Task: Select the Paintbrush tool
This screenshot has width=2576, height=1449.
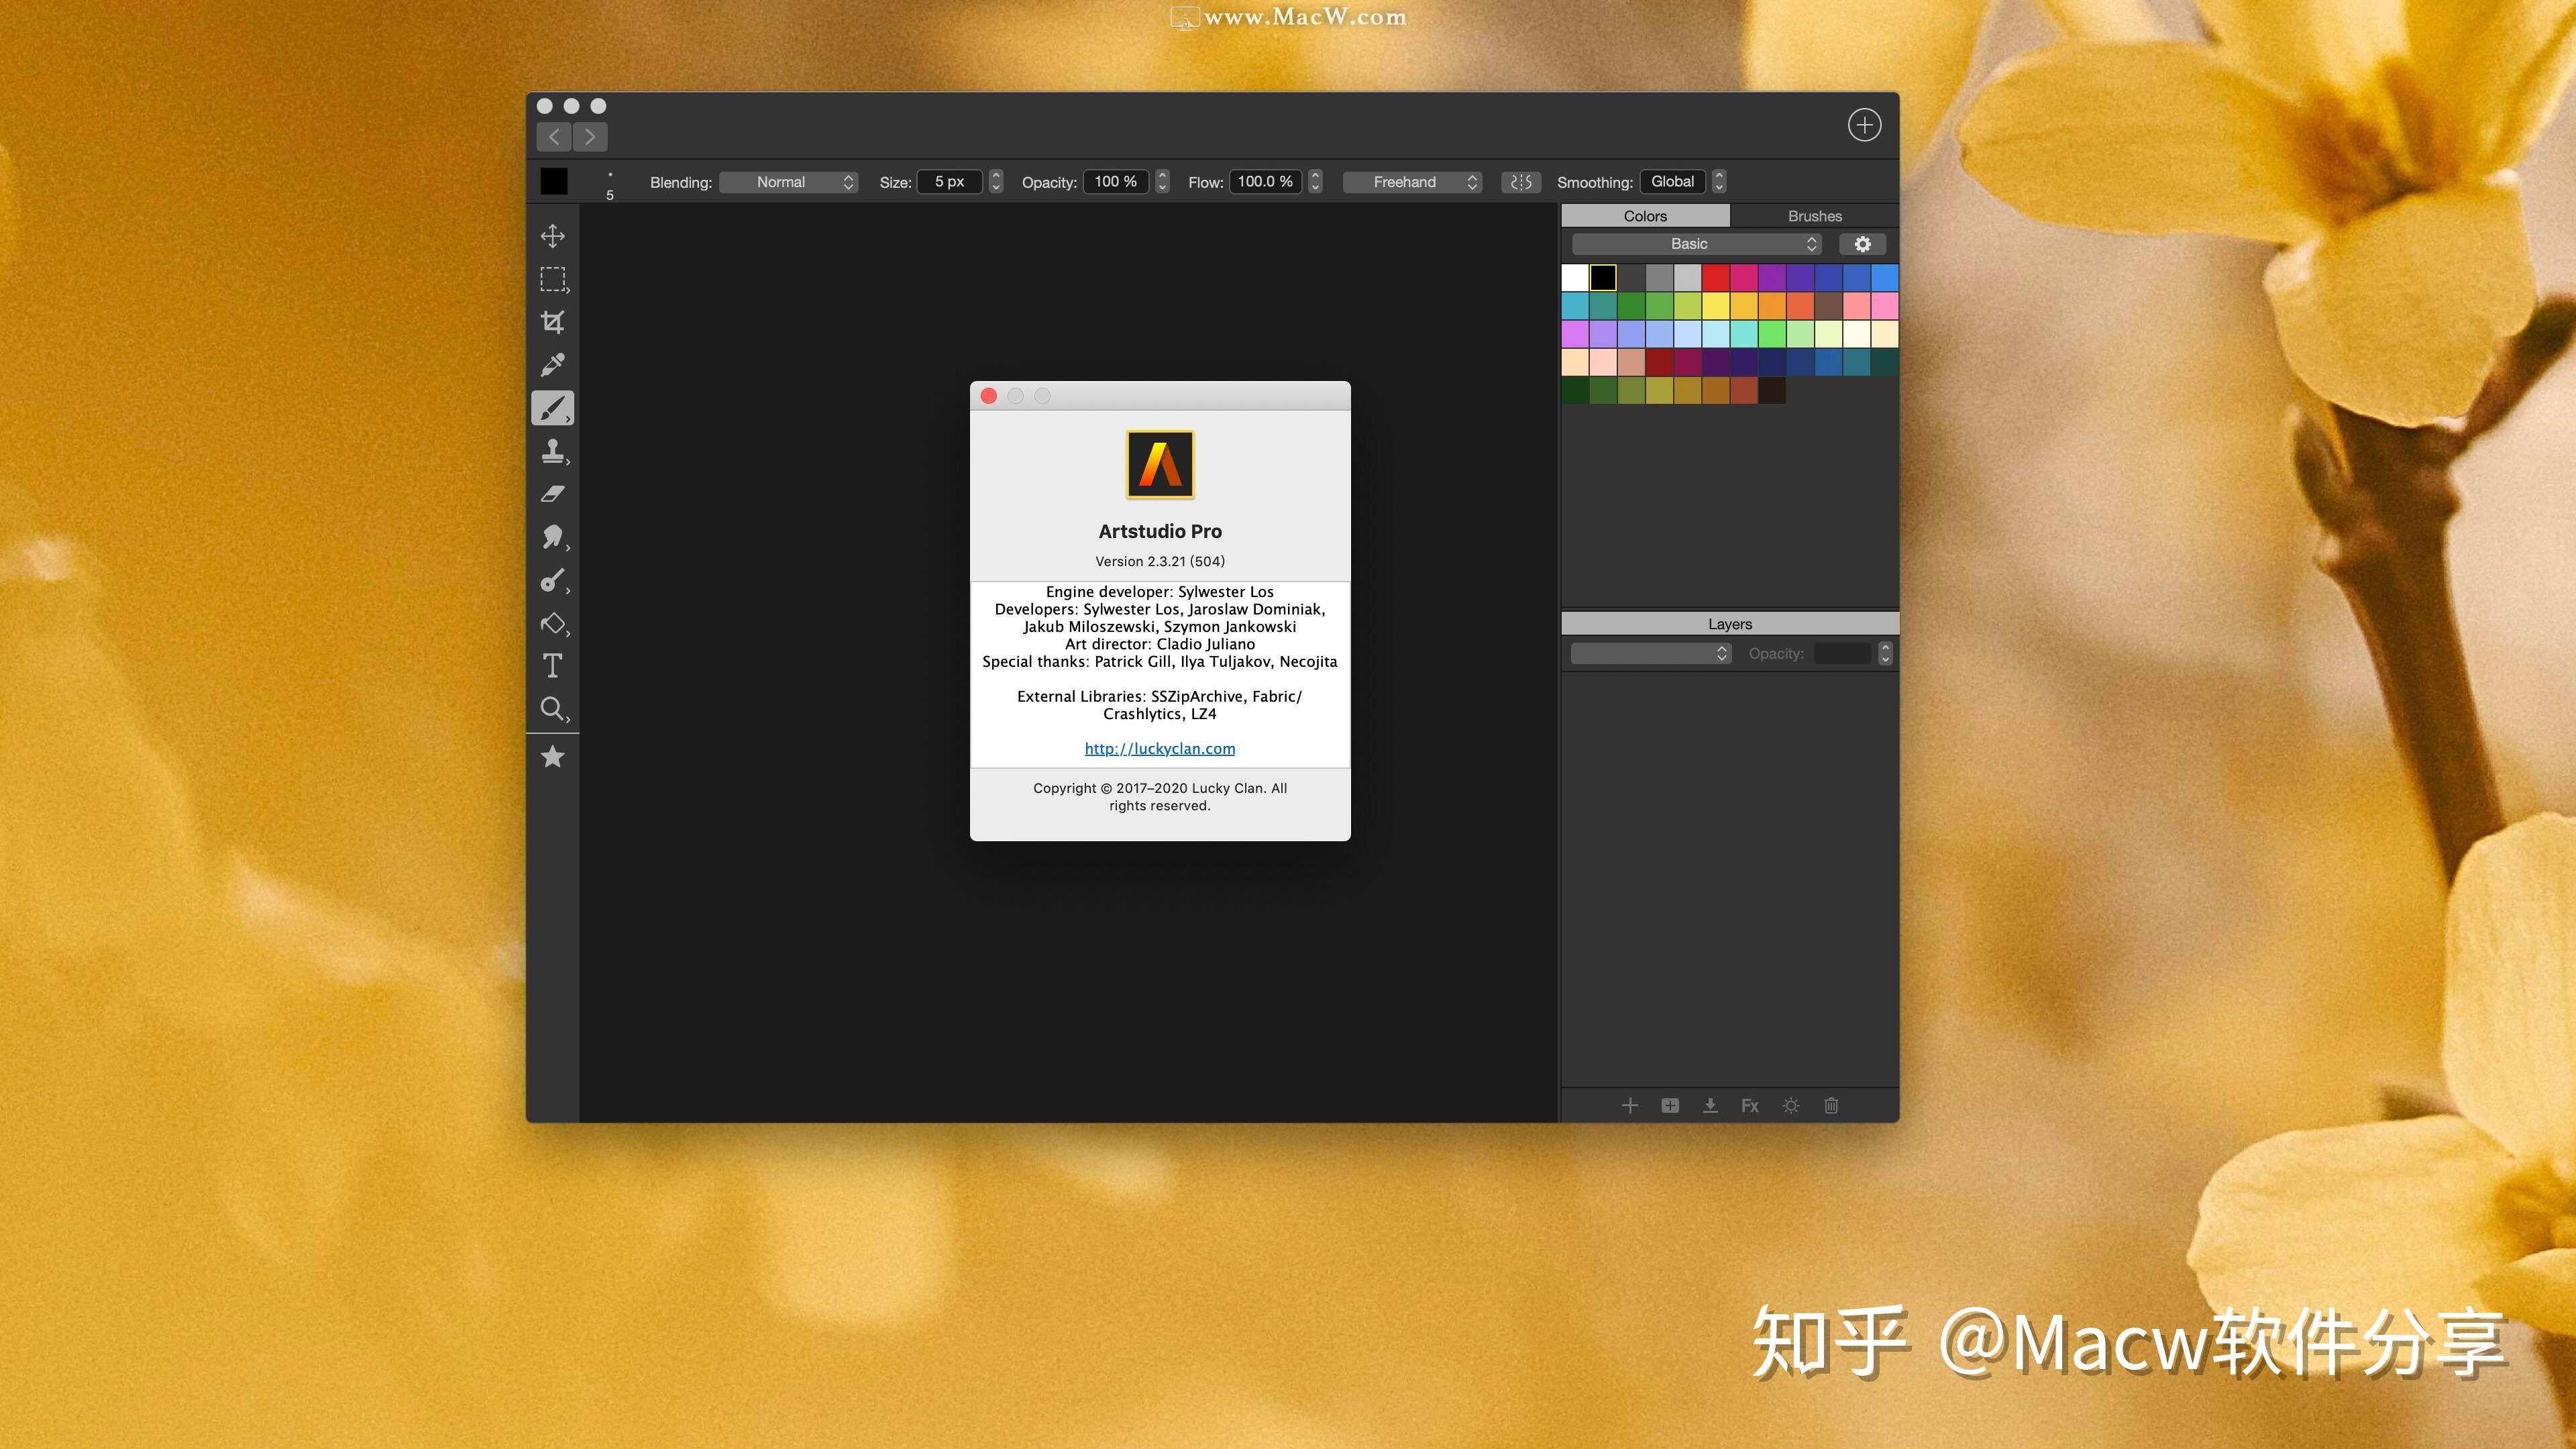Action: 552,408
